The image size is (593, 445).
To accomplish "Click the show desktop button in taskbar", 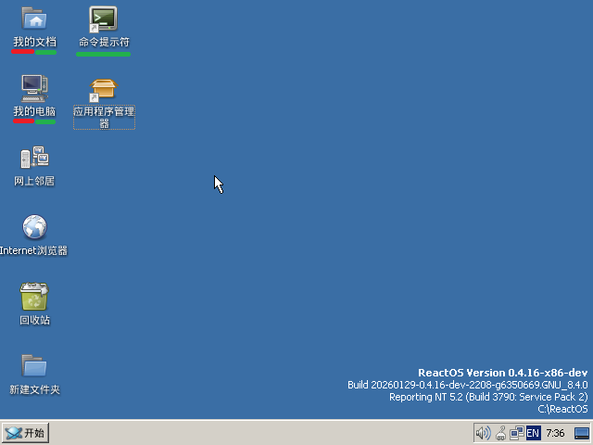I will tap(582, 433).
